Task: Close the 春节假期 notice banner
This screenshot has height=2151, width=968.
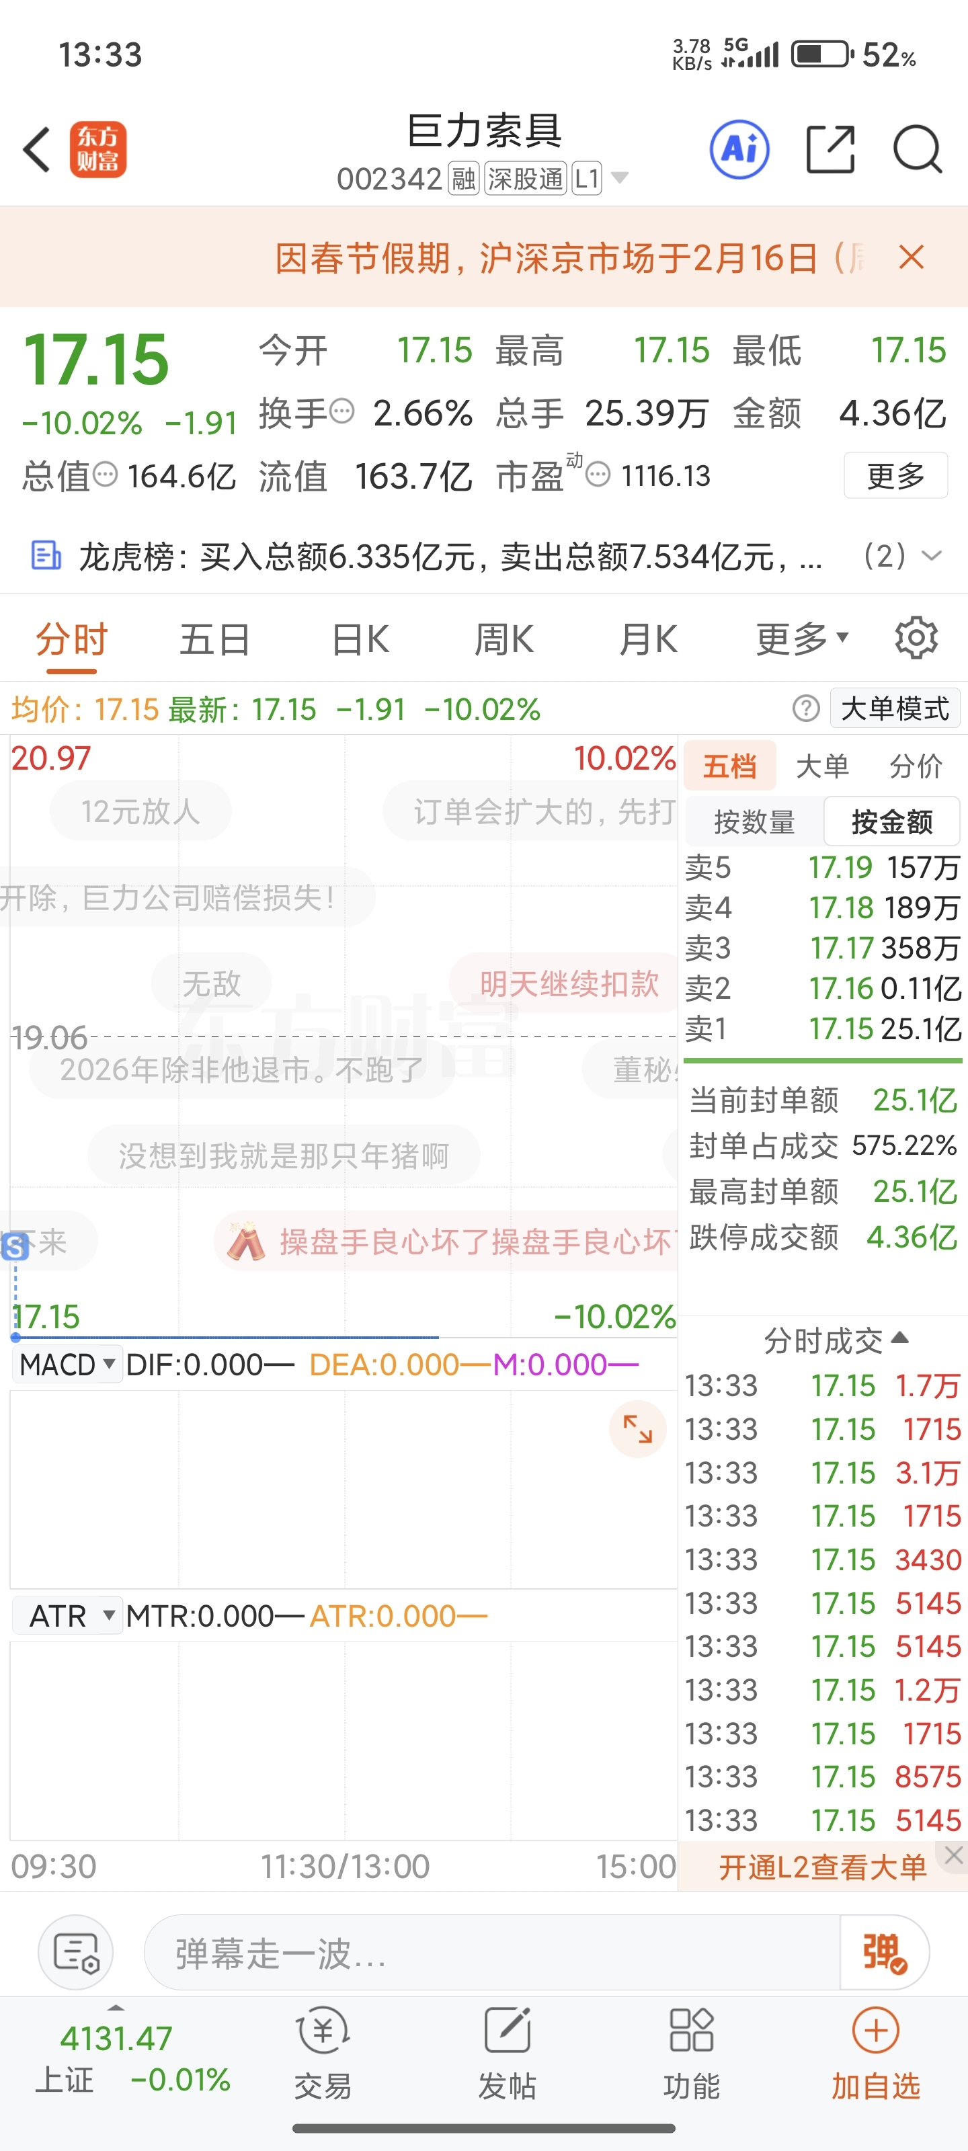Action: pyautogui.click(x=912, y=257)
